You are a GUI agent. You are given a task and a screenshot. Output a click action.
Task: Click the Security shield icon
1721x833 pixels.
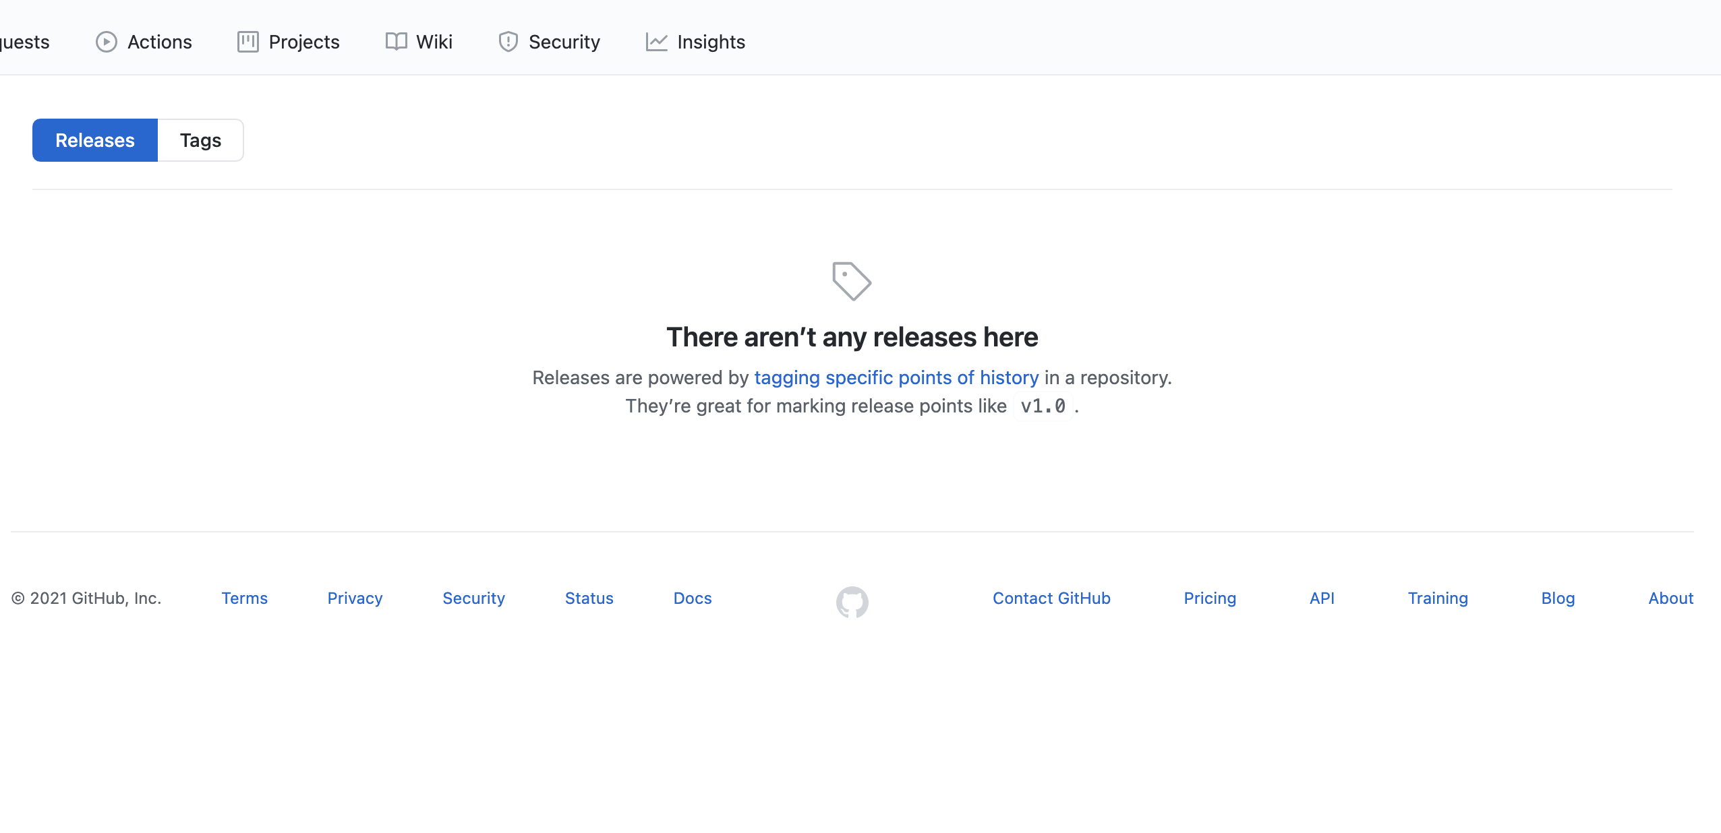508,42
